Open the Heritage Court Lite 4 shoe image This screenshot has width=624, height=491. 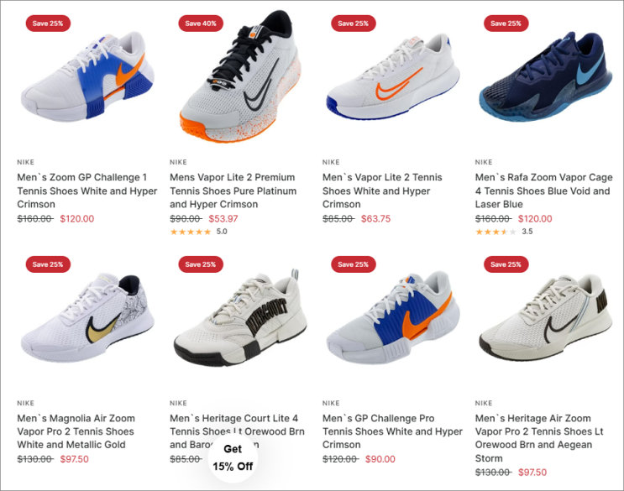pyautogui.click(x=239, y=318)
